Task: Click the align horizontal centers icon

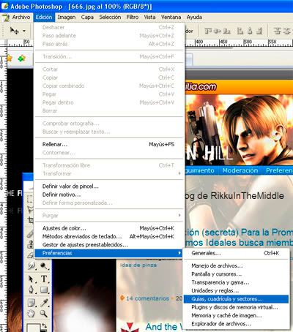Action: point(250,31)
